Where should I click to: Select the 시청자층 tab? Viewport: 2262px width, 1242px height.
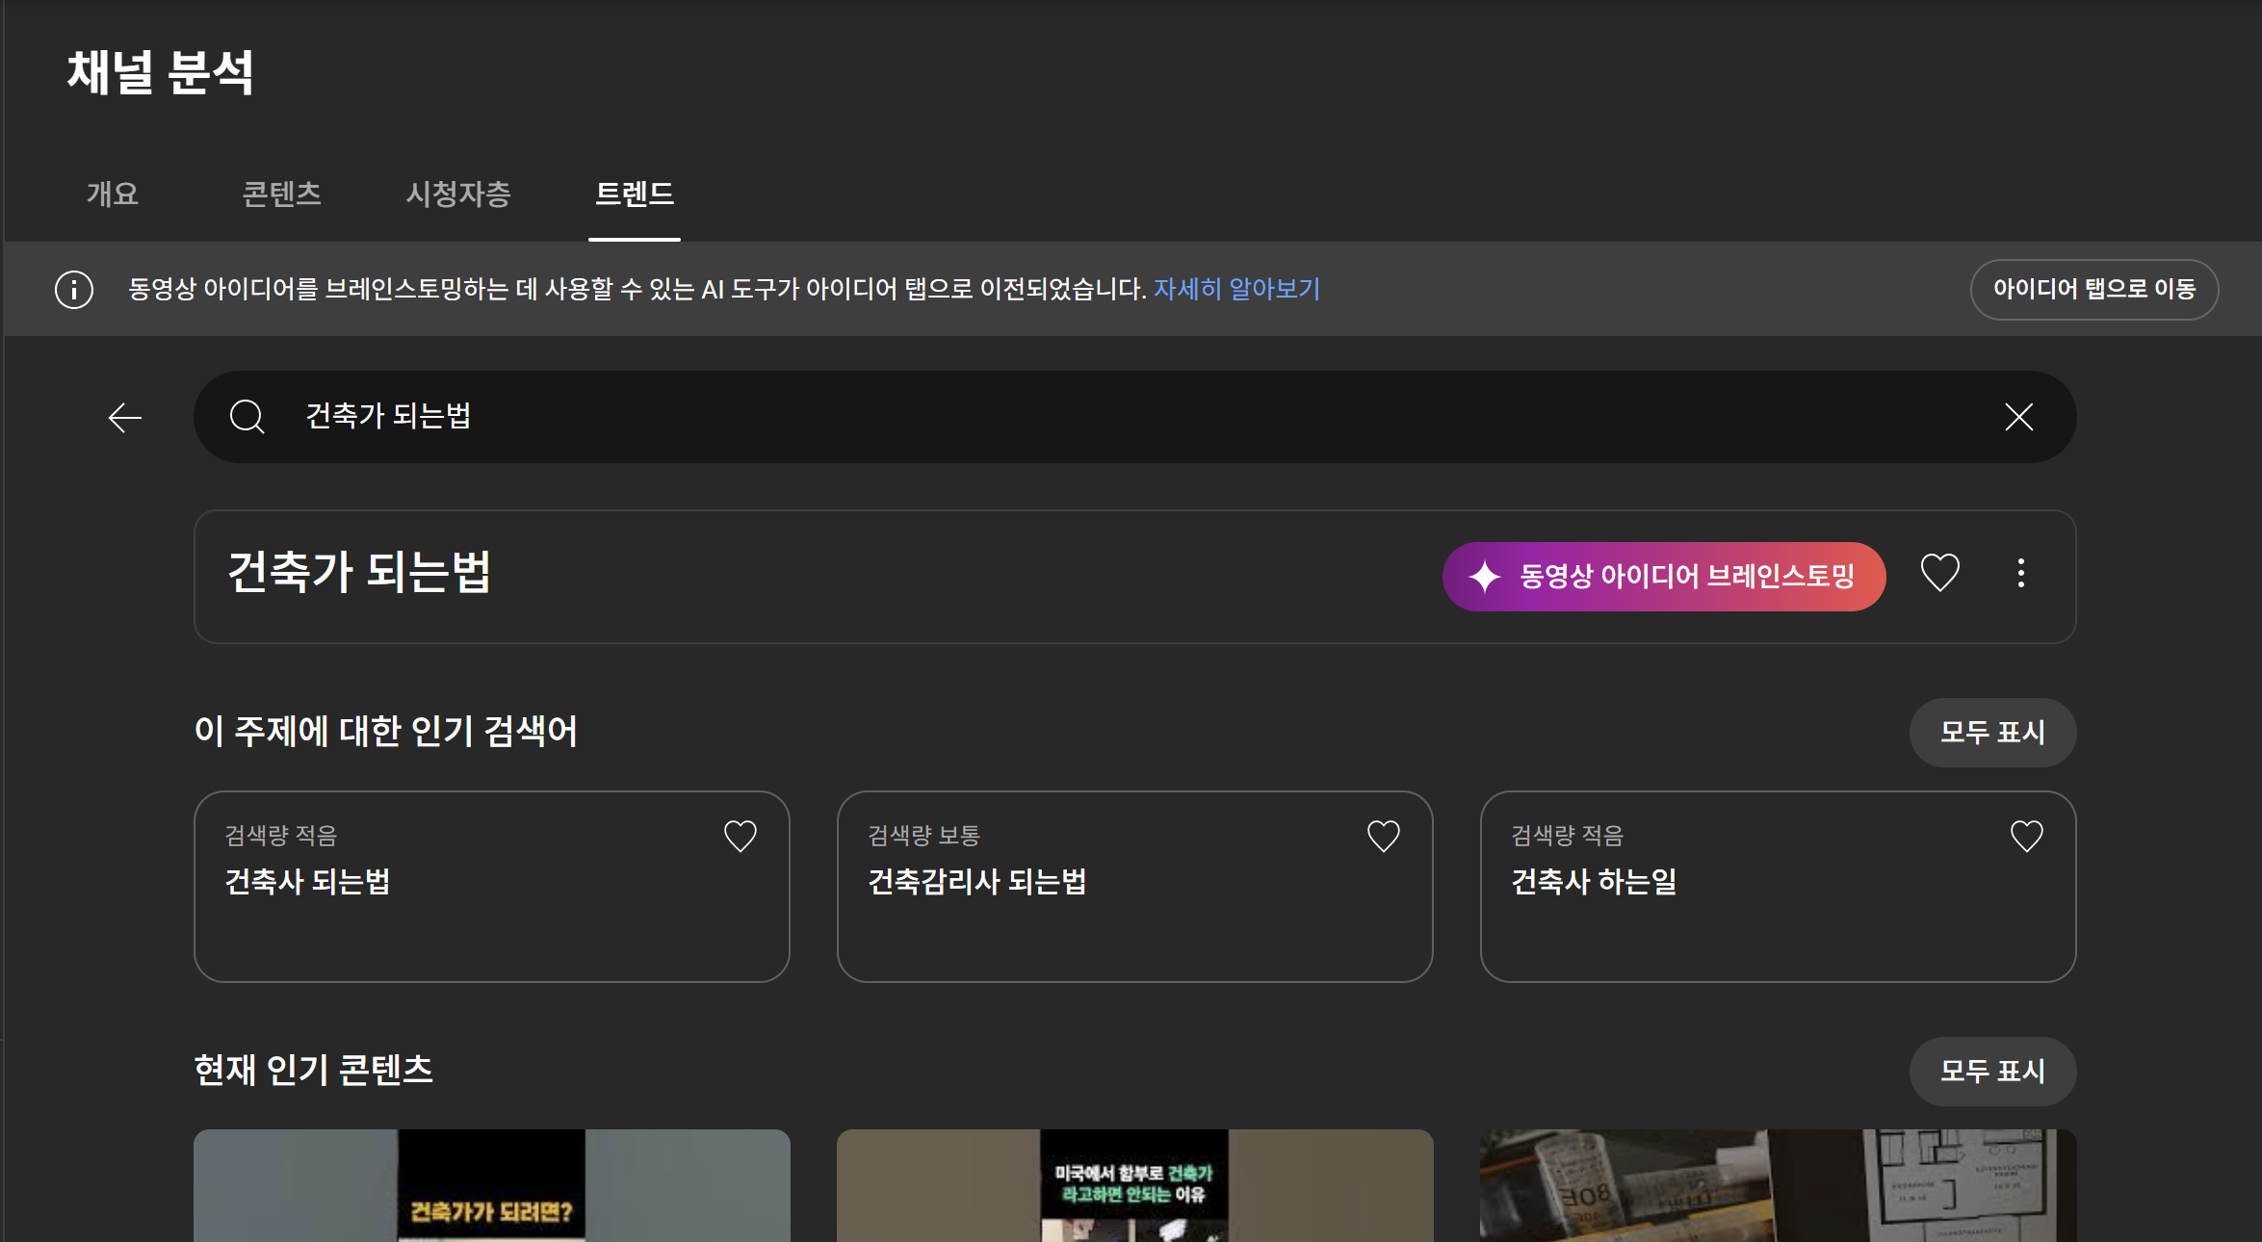coord(458,194)
